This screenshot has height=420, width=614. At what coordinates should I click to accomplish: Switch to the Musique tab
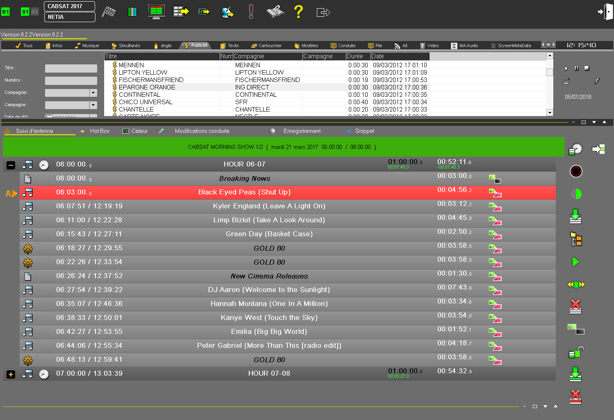87,46
